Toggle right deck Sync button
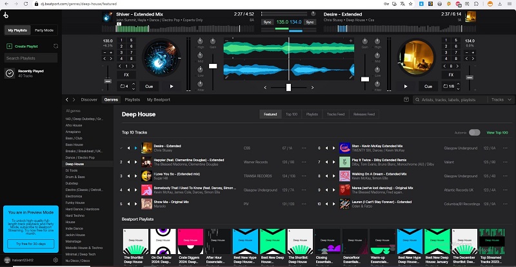This screenshot has width=516, height=267. [x=310, y=22]
